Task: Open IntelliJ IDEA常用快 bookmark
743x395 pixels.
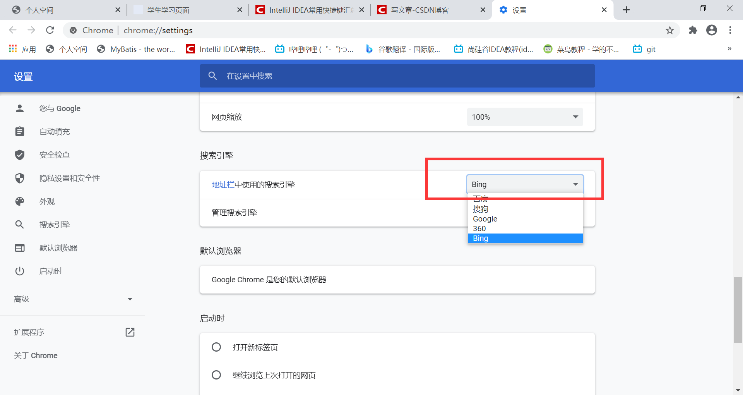Action: pyautogui.click(x=226, y=49)
